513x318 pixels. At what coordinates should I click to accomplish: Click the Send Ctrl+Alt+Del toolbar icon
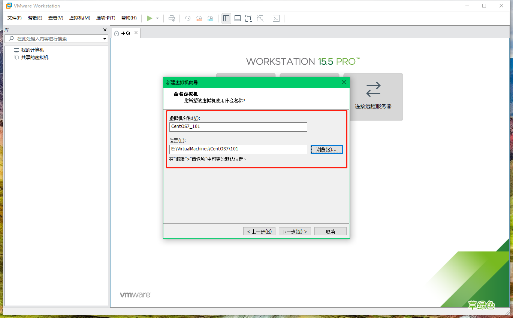click(172, 18)
